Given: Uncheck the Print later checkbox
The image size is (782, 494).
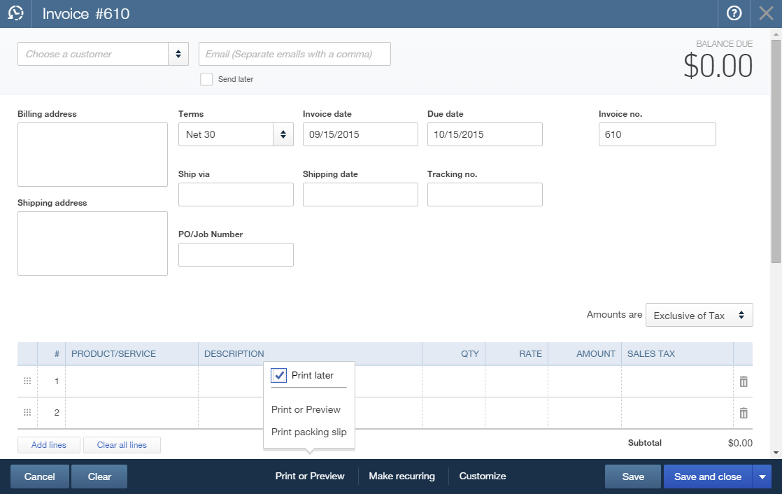Looking at the screenshot, I should point(279,375).
